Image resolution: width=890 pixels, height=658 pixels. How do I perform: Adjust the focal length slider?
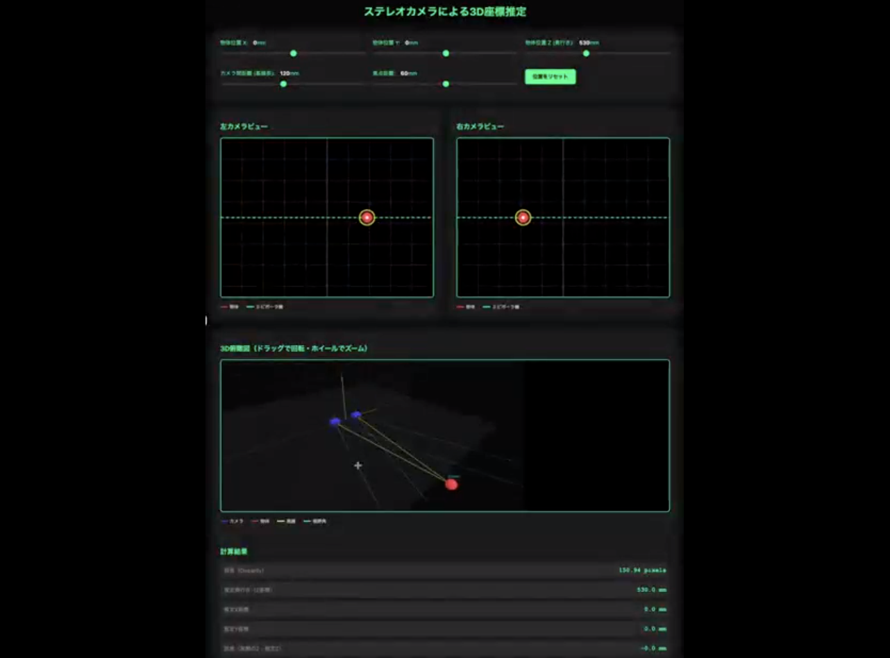click(445, 84)
